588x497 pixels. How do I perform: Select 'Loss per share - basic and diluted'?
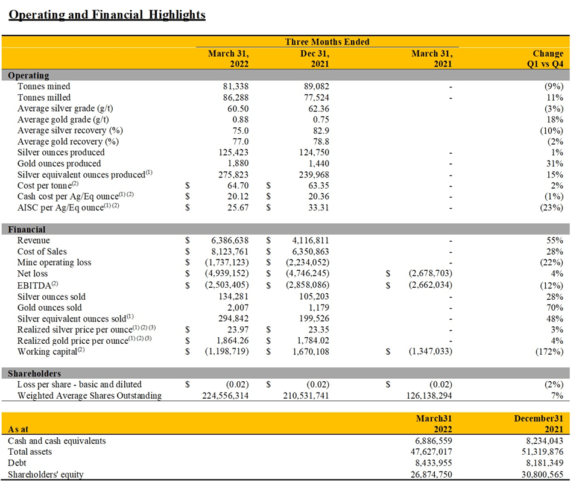[x=80, y=384]
